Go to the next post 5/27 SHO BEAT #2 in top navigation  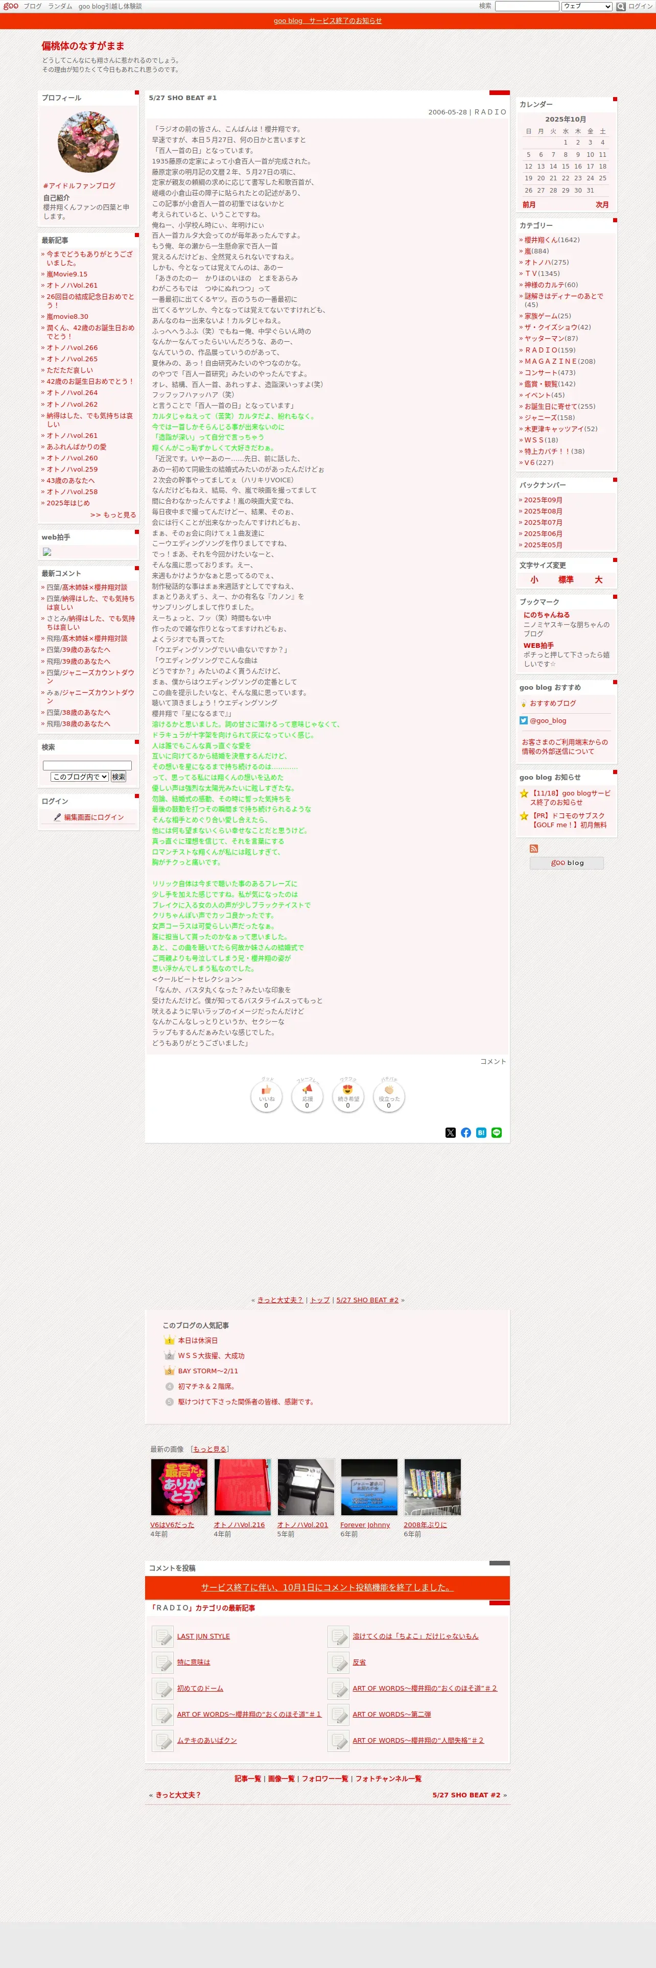tap(367, 1300)
